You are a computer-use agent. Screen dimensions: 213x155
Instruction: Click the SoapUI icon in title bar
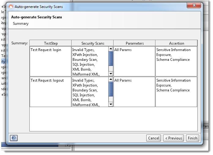click(11, 6)
